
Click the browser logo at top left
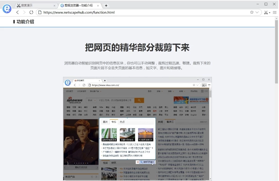pyautogui.click(x=6, y=9)
